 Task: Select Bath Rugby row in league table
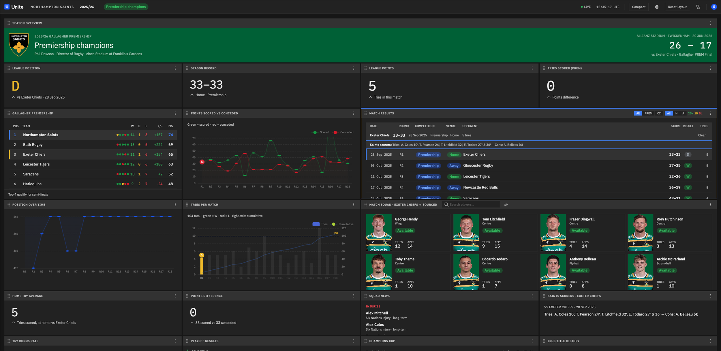pyautogui.click(x=93, y=145)
